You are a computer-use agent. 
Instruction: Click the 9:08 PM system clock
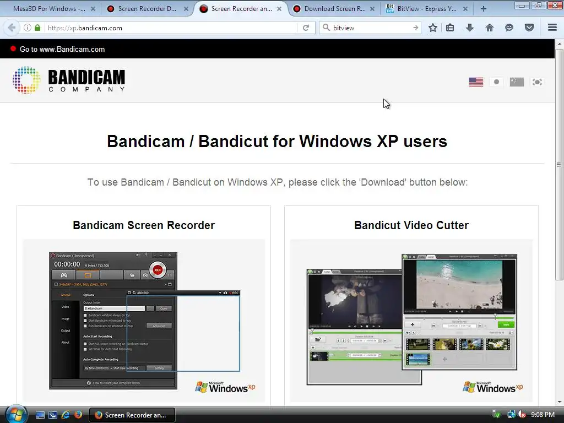pos(543,415)
